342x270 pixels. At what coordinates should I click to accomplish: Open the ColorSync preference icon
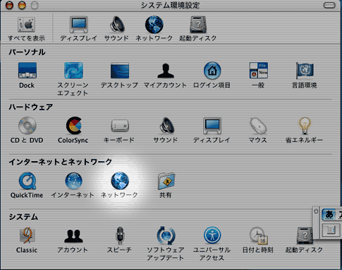[73, 126]
